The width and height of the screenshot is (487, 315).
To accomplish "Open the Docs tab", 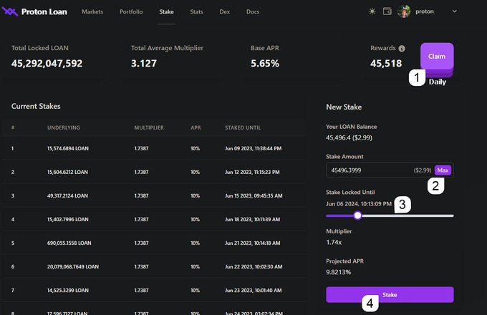I will (x=253, y=11).
